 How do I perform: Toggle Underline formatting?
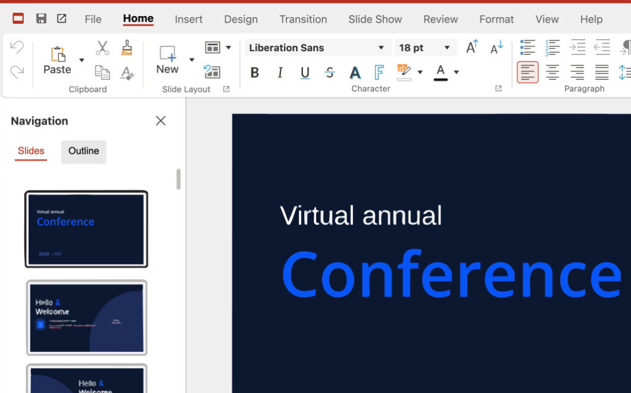click(x=305, y=73)
